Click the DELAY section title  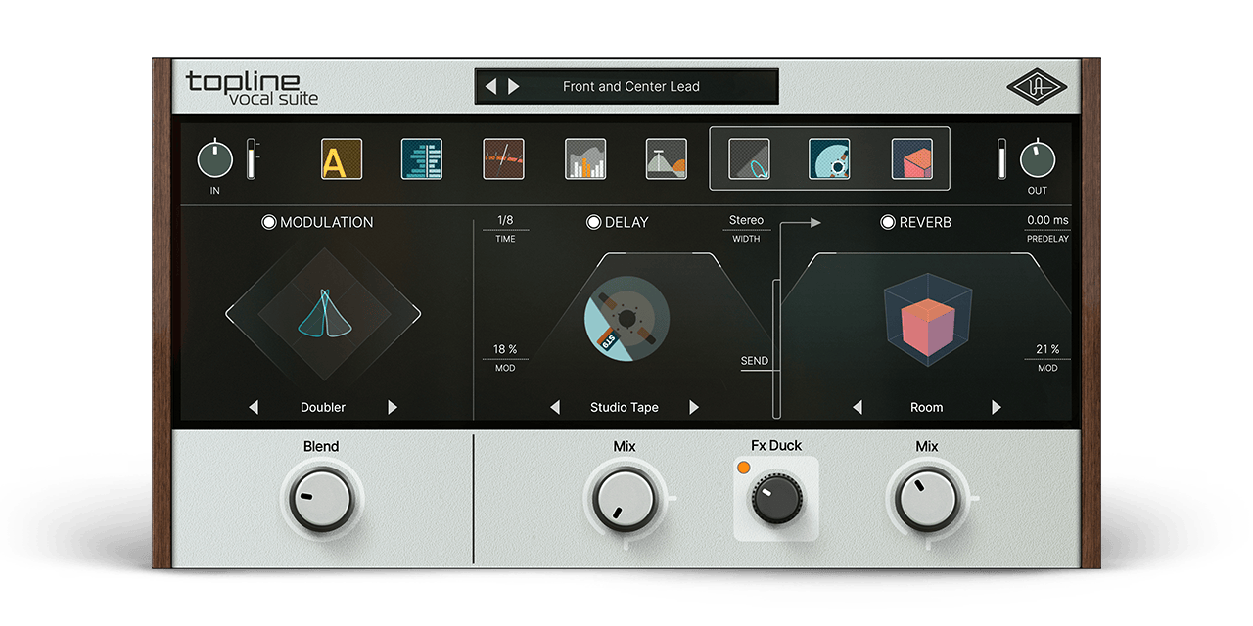click(626, 222)
